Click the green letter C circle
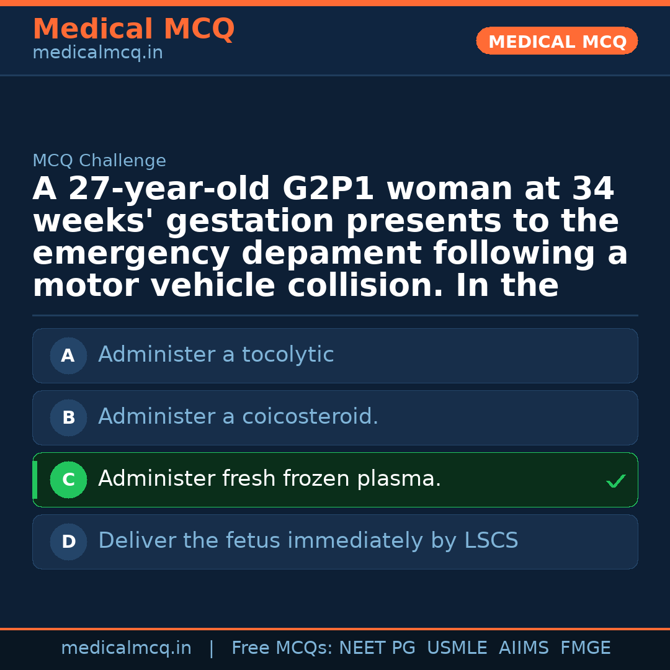 [x=68, y=480]
